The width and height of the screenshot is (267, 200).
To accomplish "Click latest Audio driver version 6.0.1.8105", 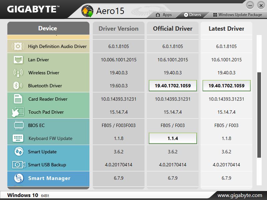I will click(226, 46).
